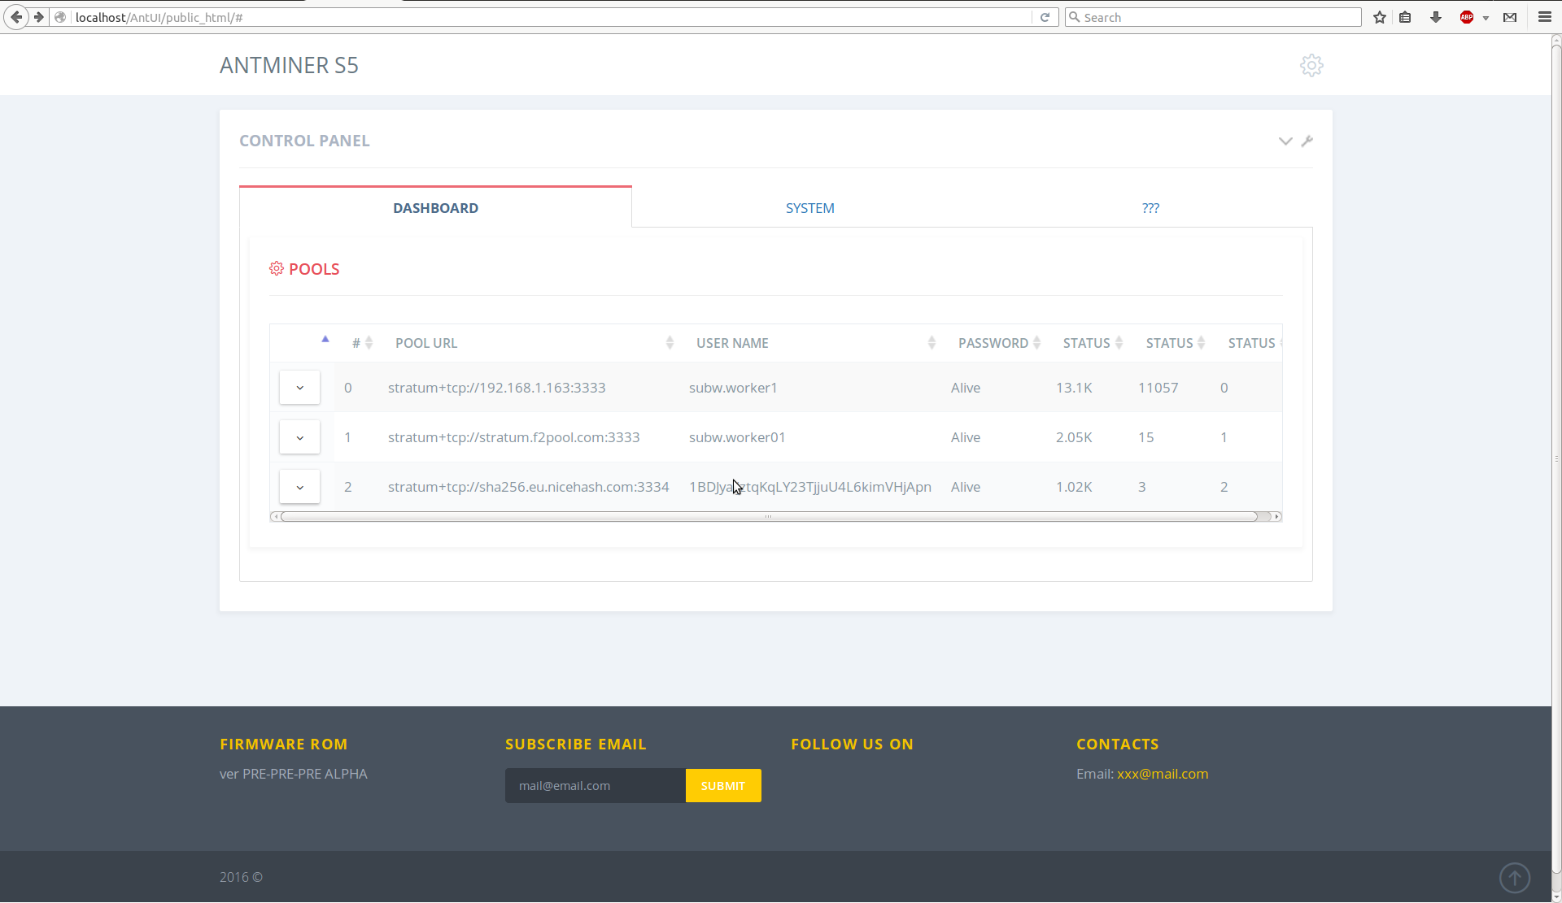This screenshot has height=903, width=1562.
Task: Open the settings gear in the page header
Action: point(1311,66)
